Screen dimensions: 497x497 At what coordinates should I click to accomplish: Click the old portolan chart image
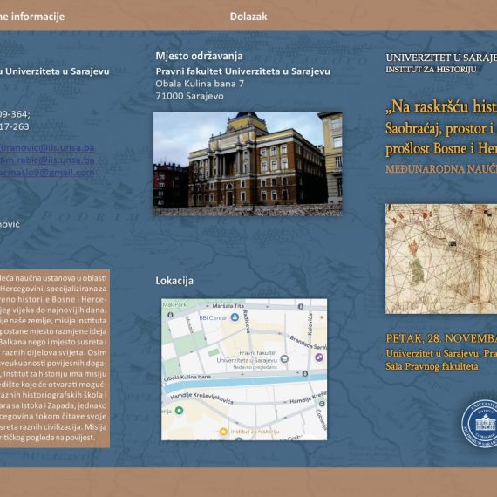441,259
